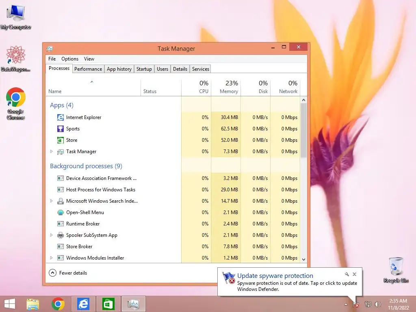Dismiss the spyware protection notification
Image resolution: width=416 pixels, height=312 pixels.
[x=354, y=274]
